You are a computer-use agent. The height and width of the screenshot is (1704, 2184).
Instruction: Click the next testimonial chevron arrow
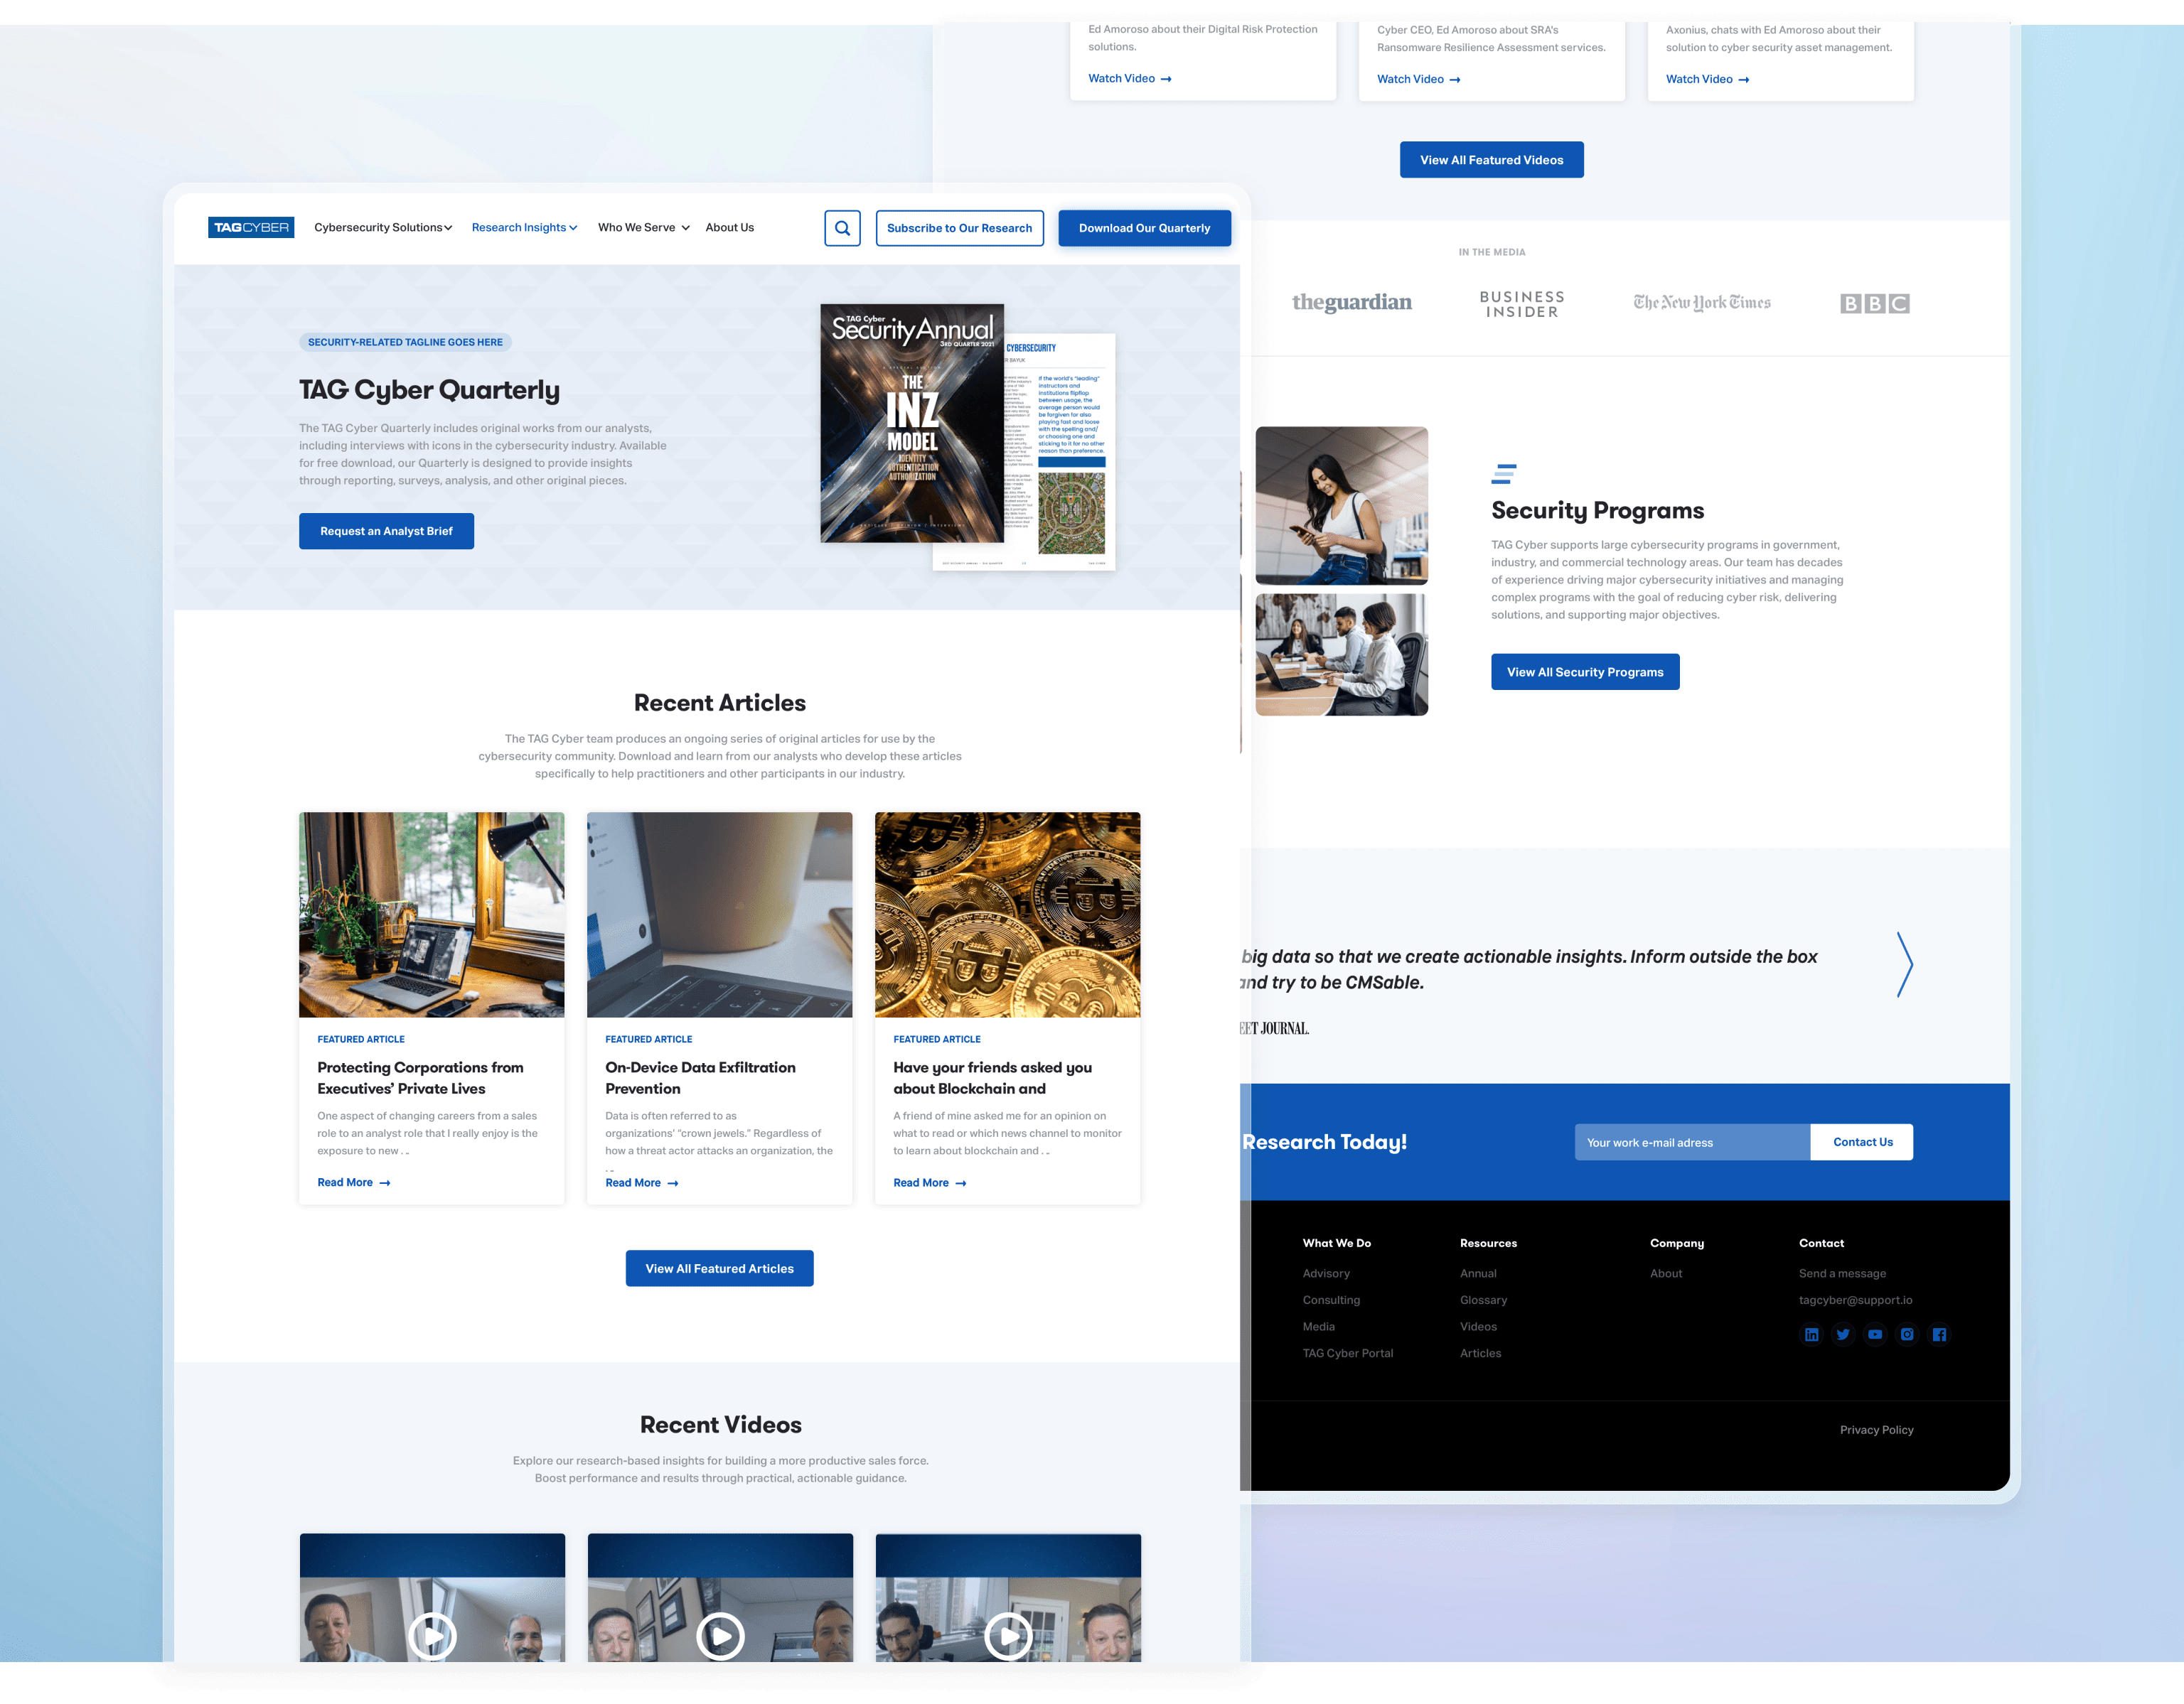tap(1904, 964)
